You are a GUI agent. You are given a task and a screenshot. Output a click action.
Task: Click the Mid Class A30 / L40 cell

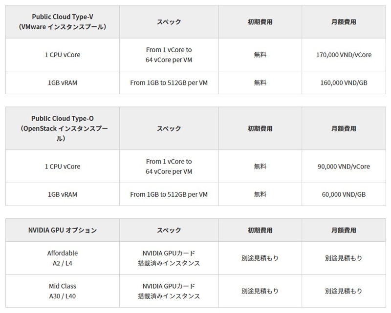coord(63,291)
